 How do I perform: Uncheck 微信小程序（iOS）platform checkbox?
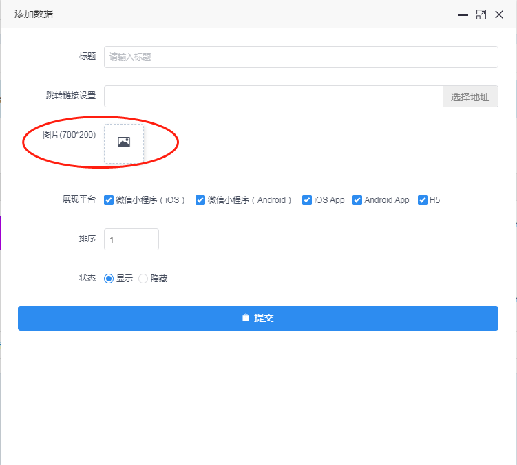click(x=109, y=200)
